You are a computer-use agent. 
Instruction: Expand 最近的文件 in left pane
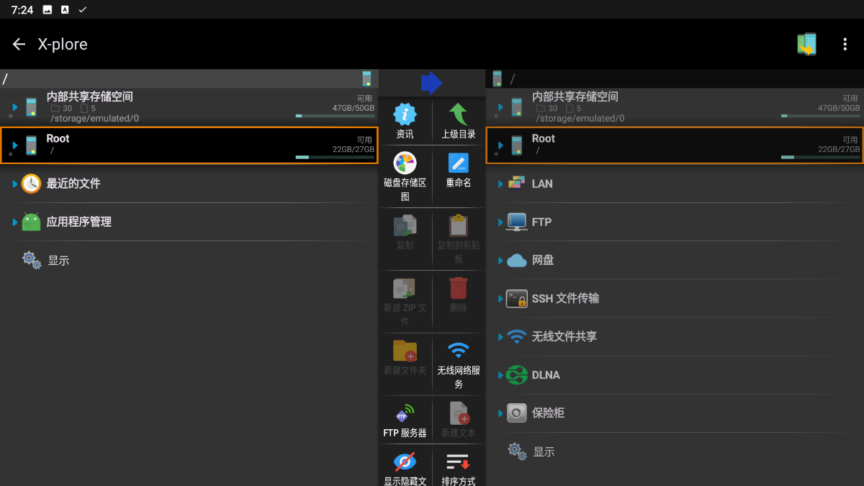coord(73,184)
